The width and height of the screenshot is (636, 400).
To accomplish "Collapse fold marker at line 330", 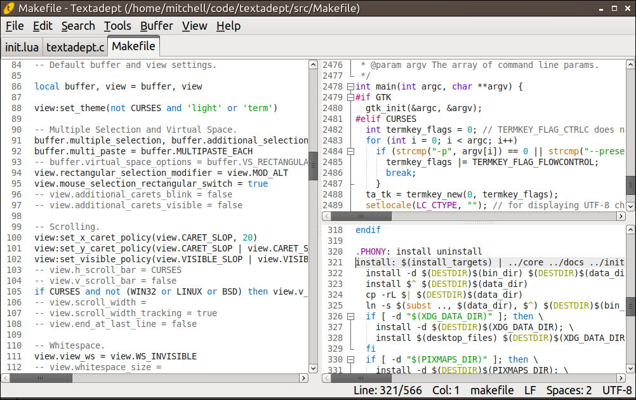I will point(350,359).
